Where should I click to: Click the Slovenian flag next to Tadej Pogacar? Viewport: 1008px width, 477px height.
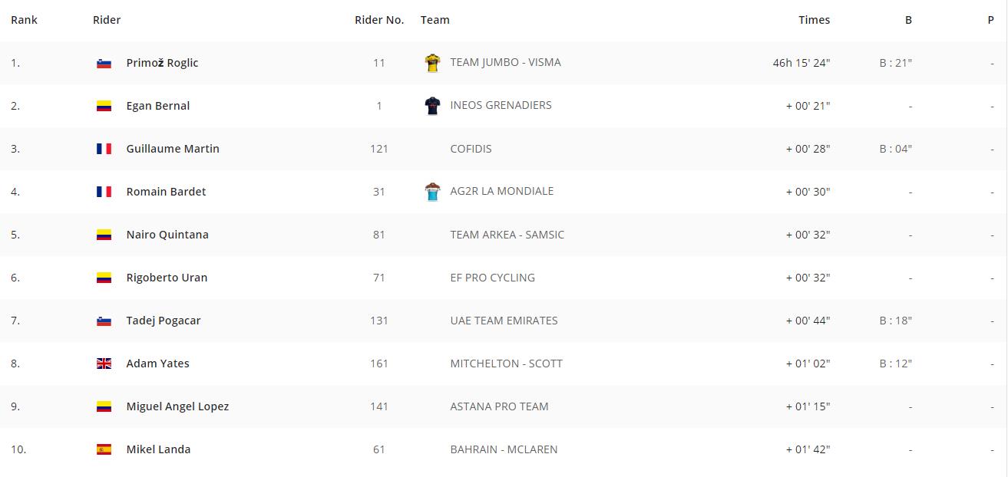[x=104, y=321]
